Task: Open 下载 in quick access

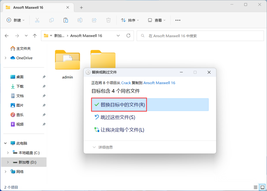Action: tap(17, 86)
